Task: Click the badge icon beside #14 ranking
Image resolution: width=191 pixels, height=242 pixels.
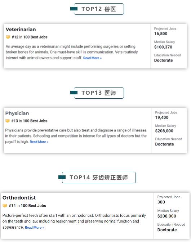Action: (5, 206)
